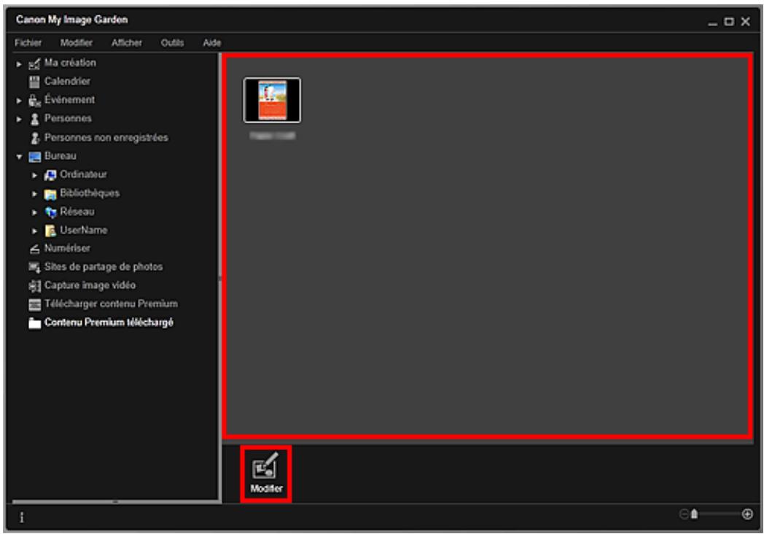Select Contenu Premium téléchargé folder
This screenshot has height=534, width=764.
pos(108,322)
